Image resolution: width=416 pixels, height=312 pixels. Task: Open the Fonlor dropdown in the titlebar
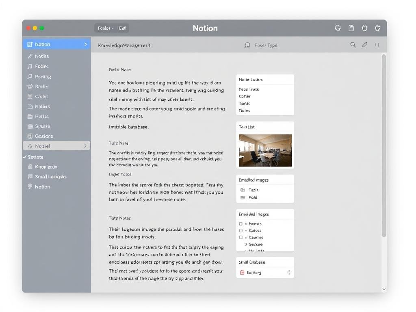(105, 28)
